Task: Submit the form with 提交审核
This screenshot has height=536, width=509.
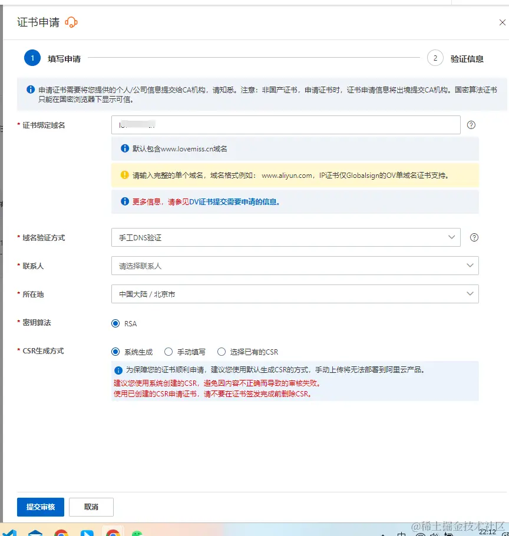Action: click(41, 507)
